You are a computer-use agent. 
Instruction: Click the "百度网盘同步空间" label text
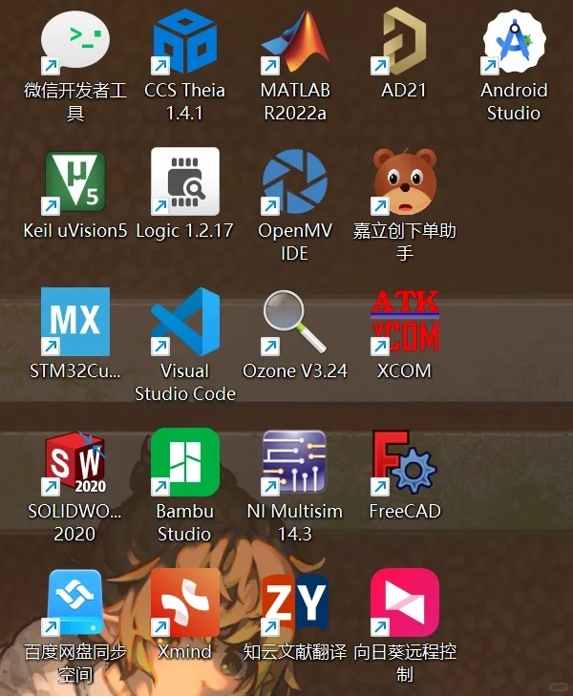click(x=75, y=663)
